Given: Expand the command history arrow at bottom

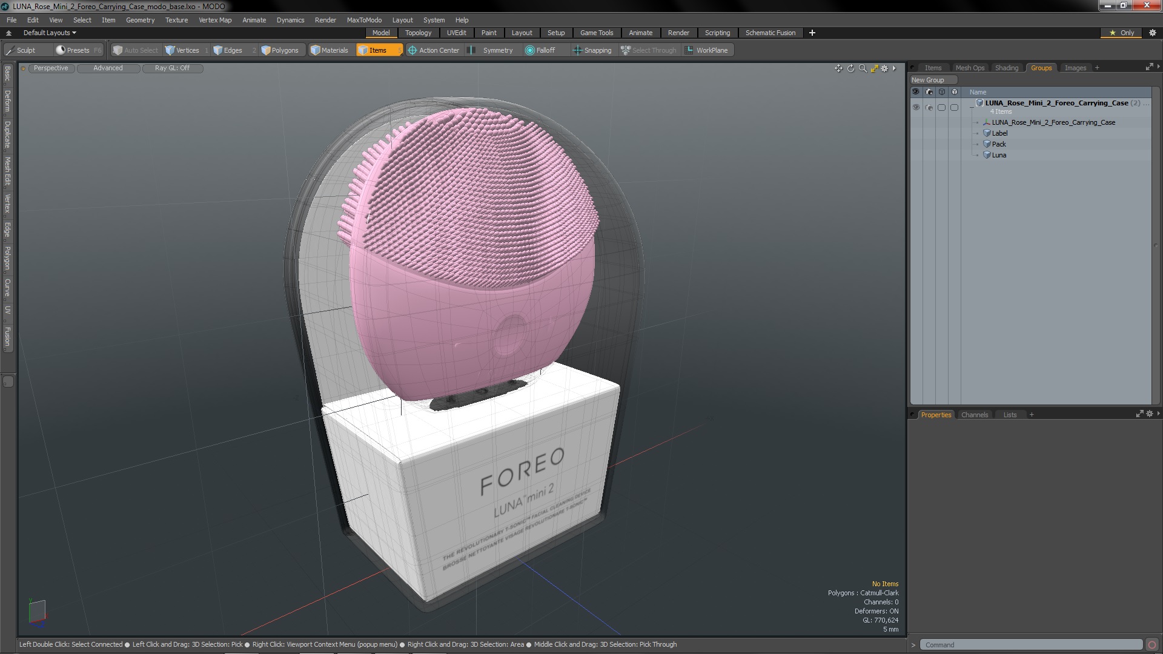Looking at the screenshot, I should pos(913,645).
